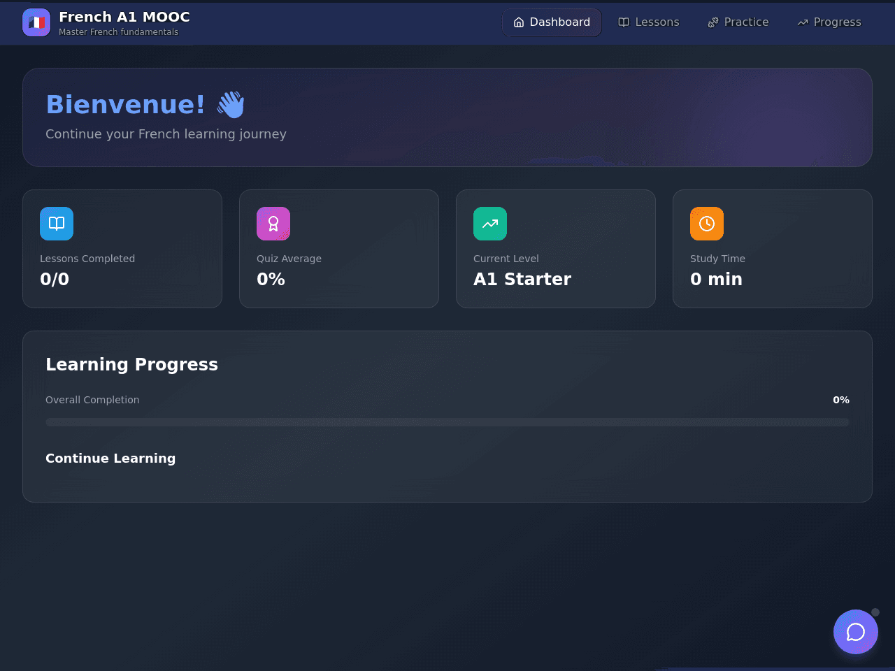Select the Lessons Completed 0/0 value
This screenshot has width=895, height=671.
55,279
